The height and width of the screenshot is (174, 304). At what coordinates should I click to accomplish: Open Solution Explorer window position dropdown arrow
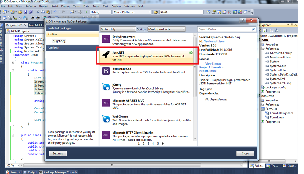pos(288,25)
